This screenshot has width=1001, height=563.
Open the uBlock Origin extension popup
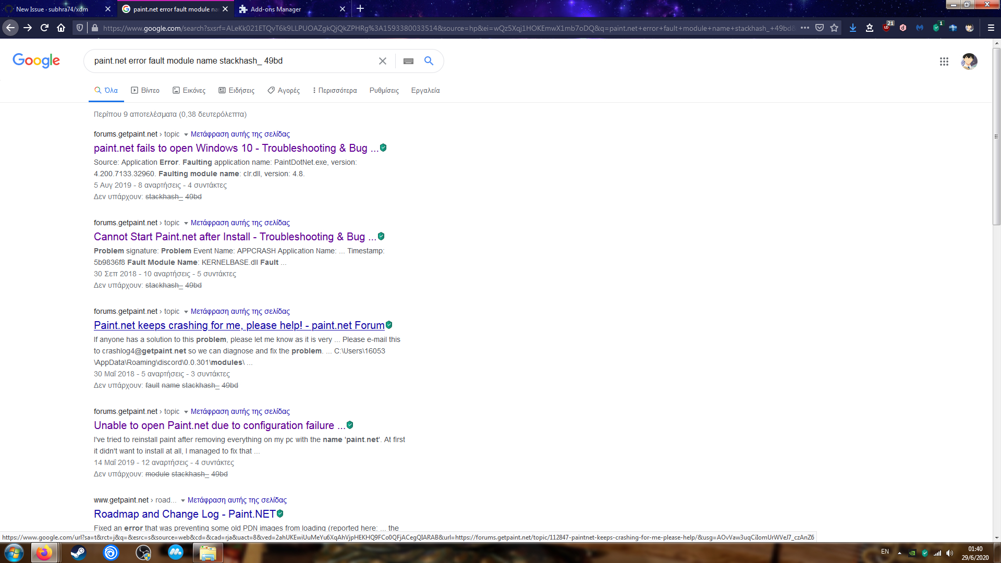(x=886, y=28)
